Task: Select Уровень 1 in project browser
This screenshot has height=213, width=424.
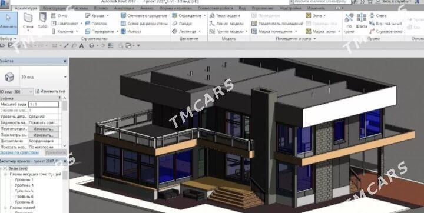Action: point(24,179)
